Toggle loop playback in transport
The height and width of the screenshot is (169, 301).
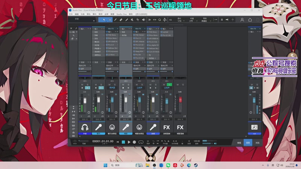tap(141, 142)
